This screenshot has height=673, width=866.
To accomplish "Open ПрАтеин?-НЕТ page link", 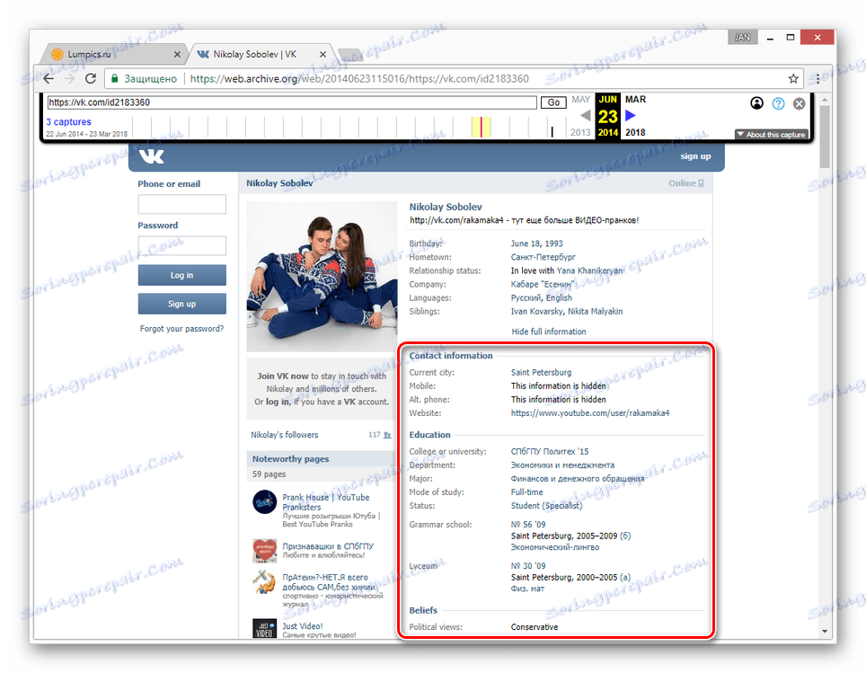I will pyautogui.click(x=329, y=582).
